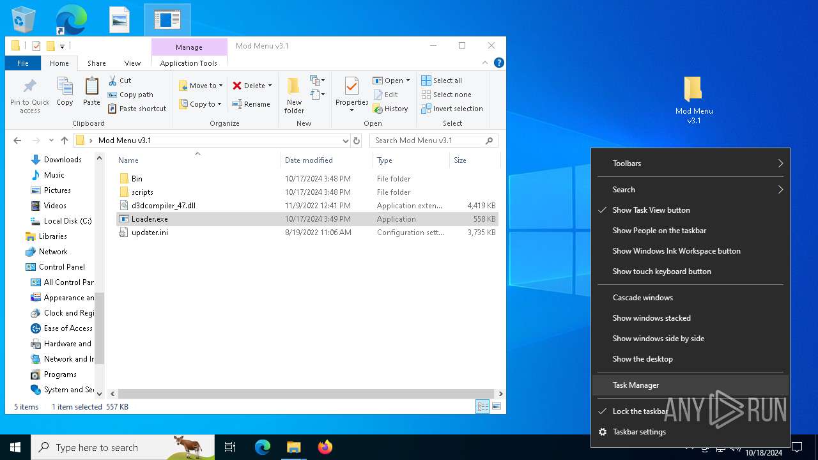Expand the address bar history dropdown
The height and width of the screenshot is (460, 818).
(346, 141)
